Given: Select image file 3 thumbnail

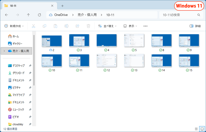Looking at the screenshot, I should click(79, 40).
